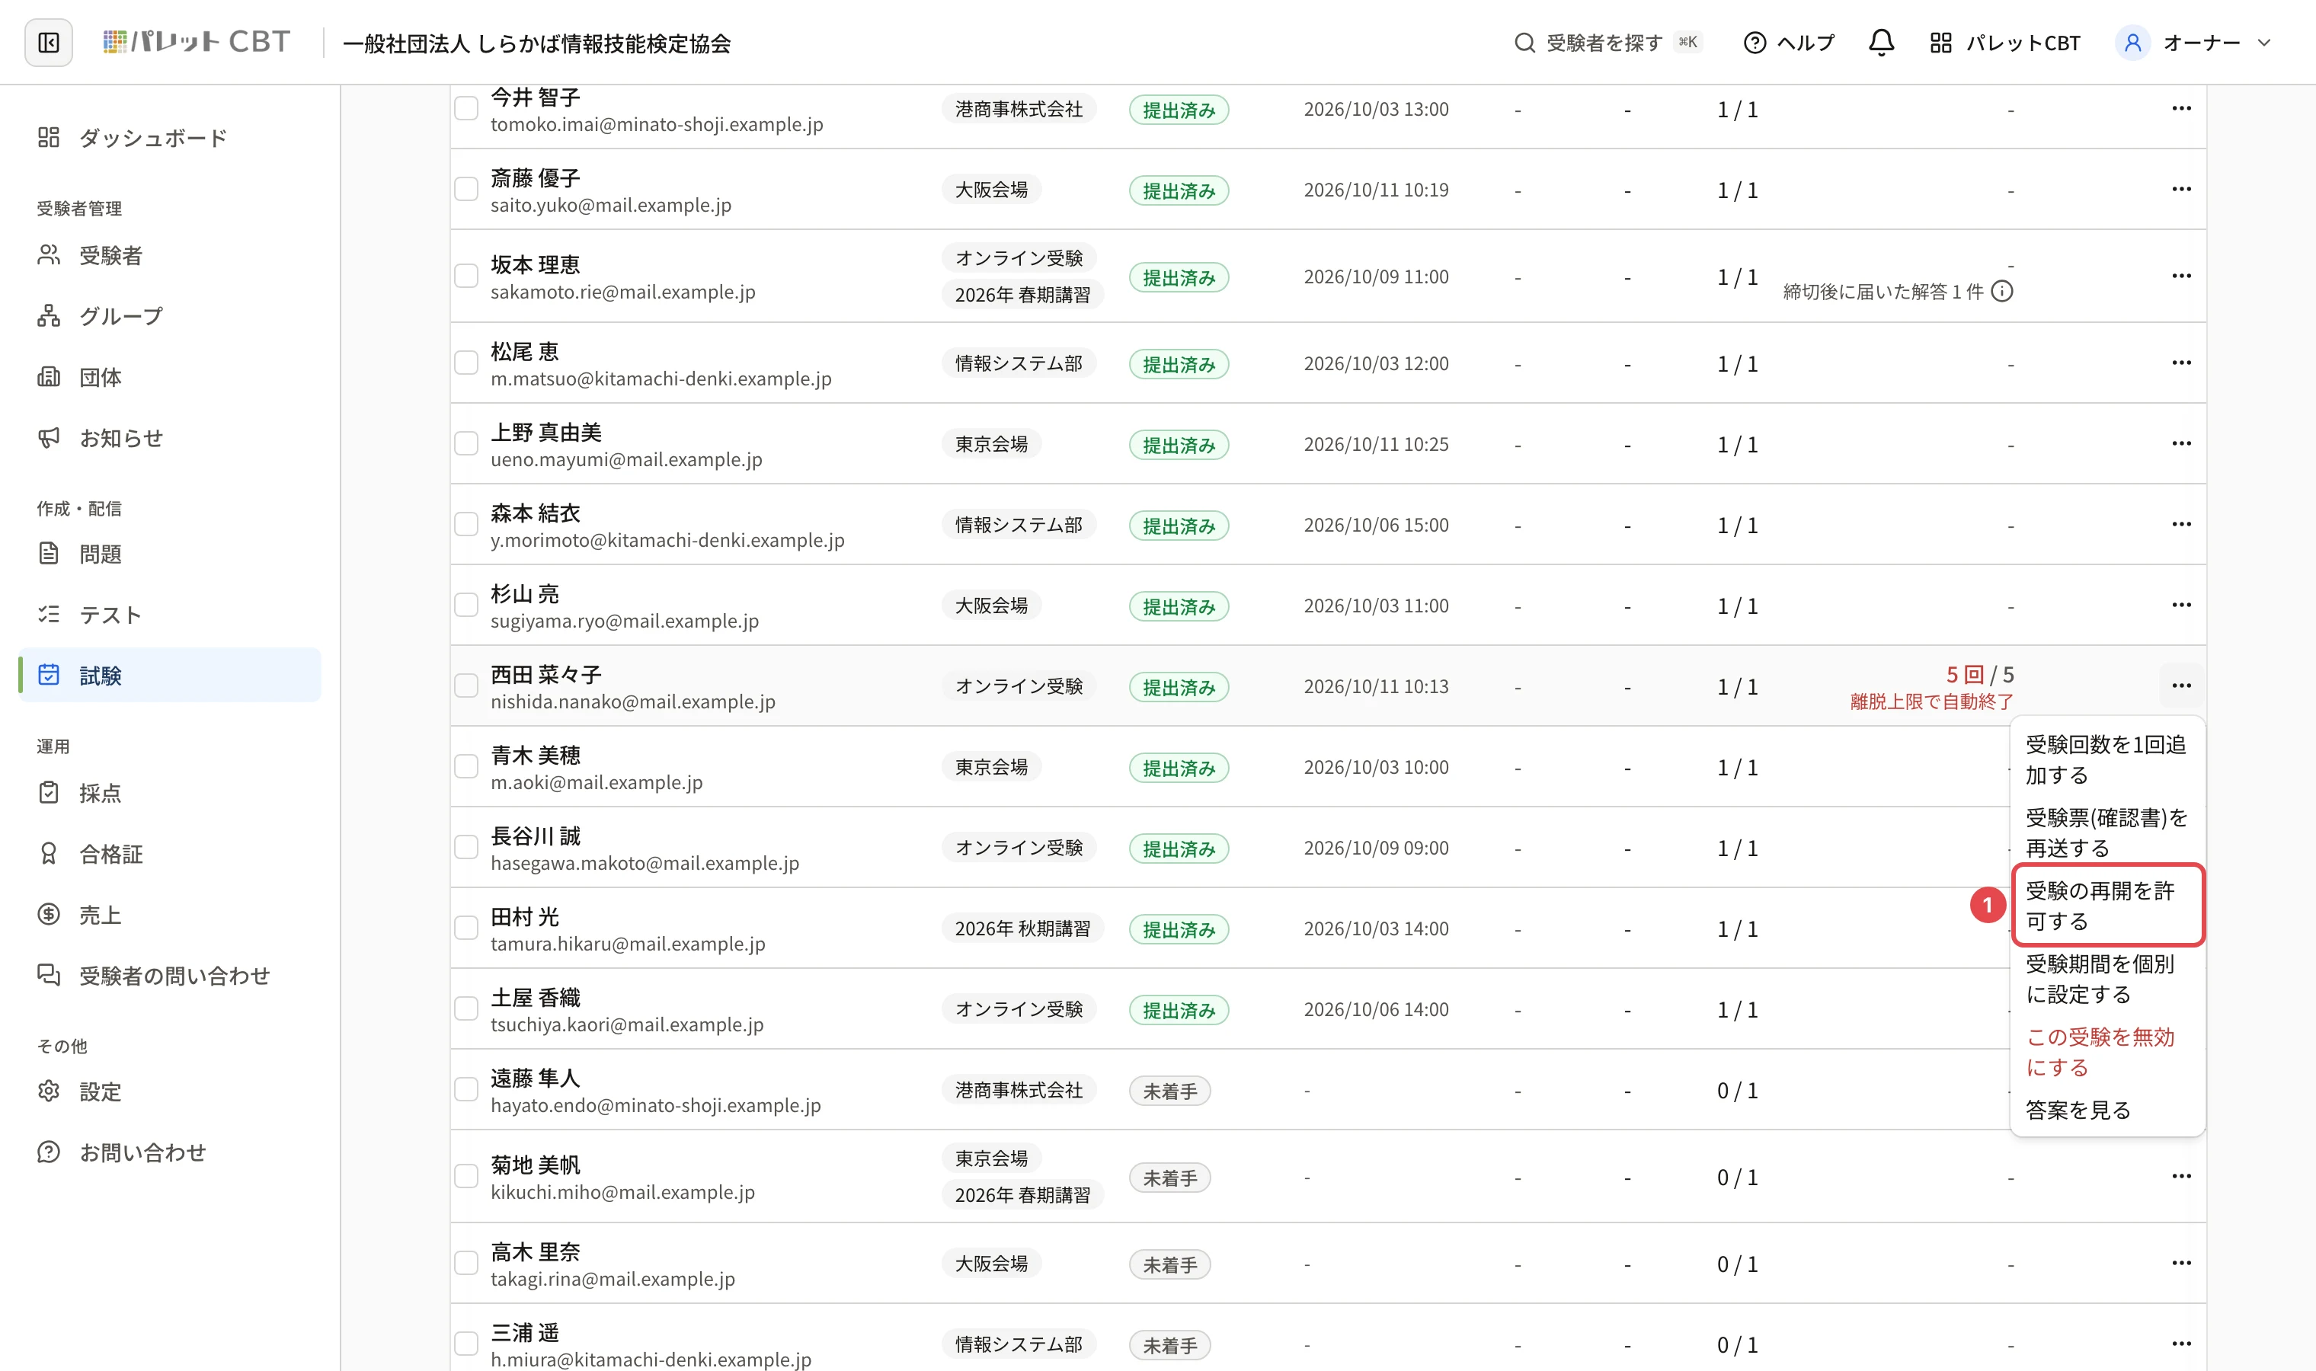
Task: Select 答案を見る from the menu
Action: coord(2107,1110)
